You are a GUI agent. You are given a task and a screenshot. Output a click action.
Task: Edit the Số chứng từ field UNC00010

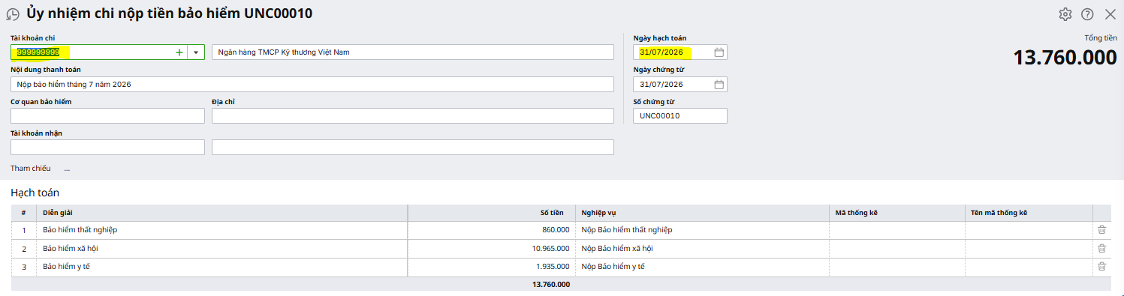(x=680, y=115)
